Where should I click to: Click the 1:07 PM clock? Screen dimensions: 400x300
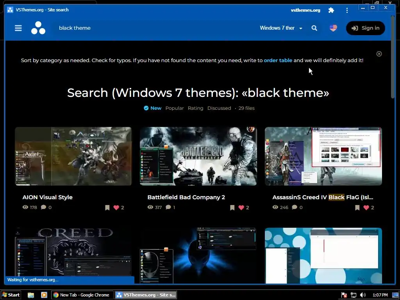click(x=380, y=295)
